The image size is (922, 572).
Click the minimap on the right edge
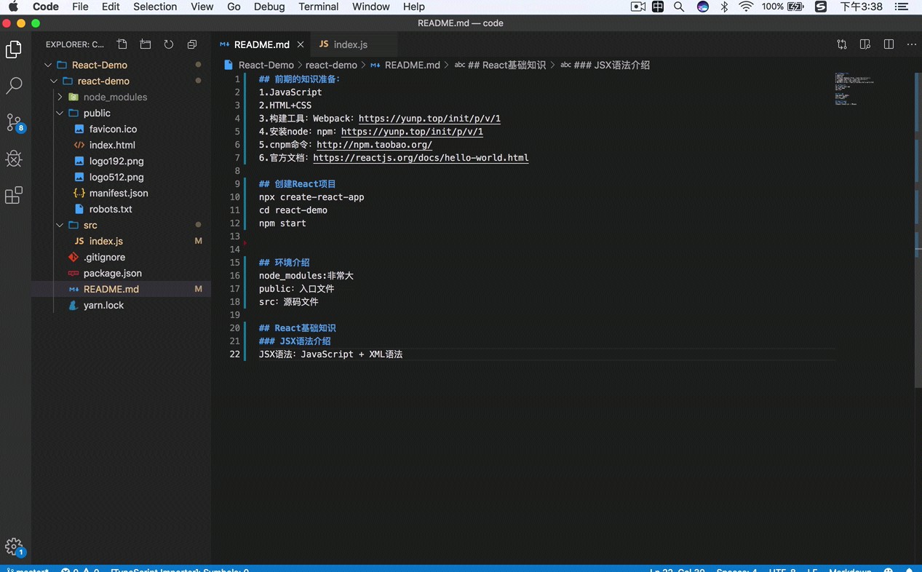pyautogui.click(x=853, y=87)
